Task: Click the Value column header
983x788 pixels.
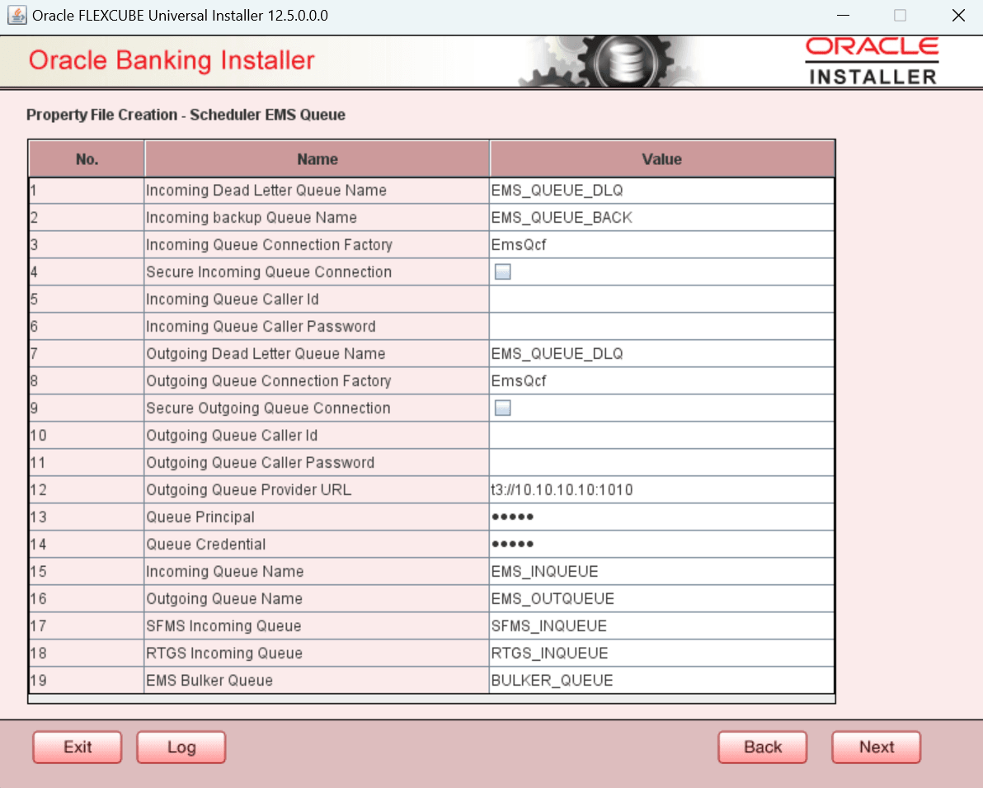Action: [x=662, y=159]
